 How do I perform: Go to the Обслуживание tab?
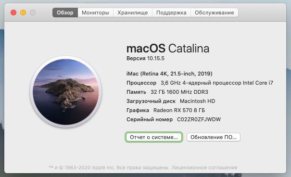(215, 13)
